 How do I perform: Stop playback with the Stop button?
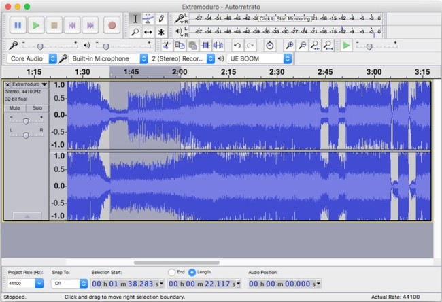coord(54,25)
